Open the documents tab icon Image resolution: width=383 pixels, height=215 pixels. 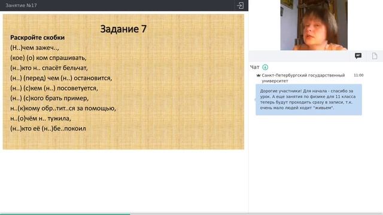click(375, 56)
